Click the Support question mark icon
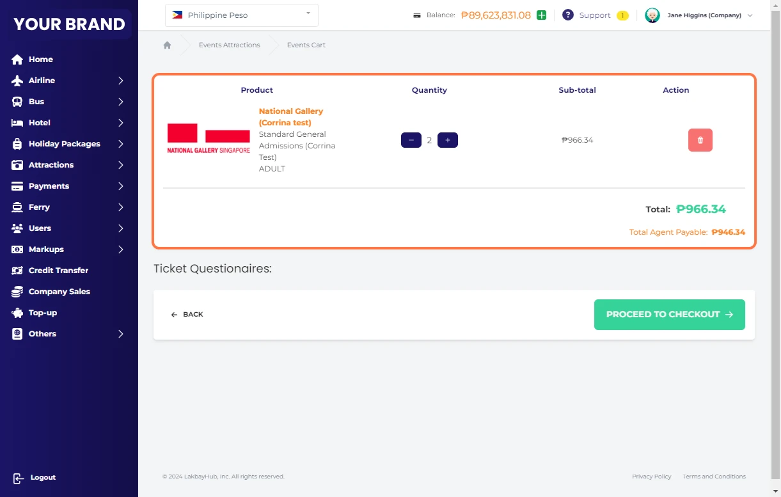The image size is (781, 497). 567,15
